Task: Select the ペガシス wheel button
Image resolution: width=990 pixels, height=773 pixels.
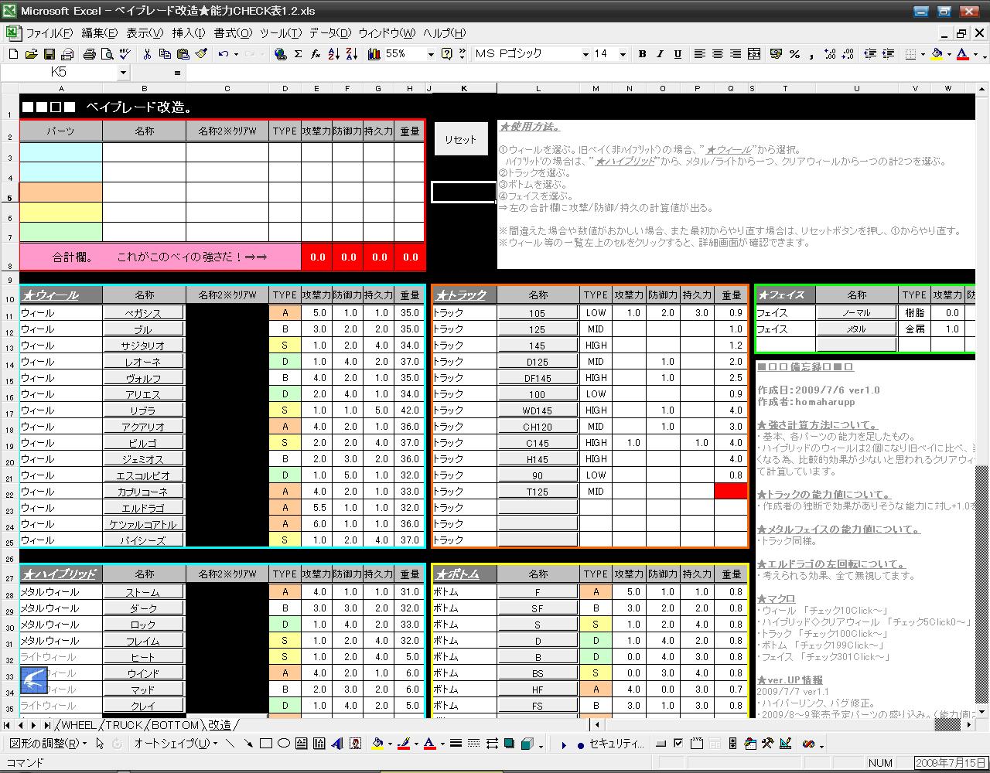Action: pyautogui.click(x=144, y=313)
